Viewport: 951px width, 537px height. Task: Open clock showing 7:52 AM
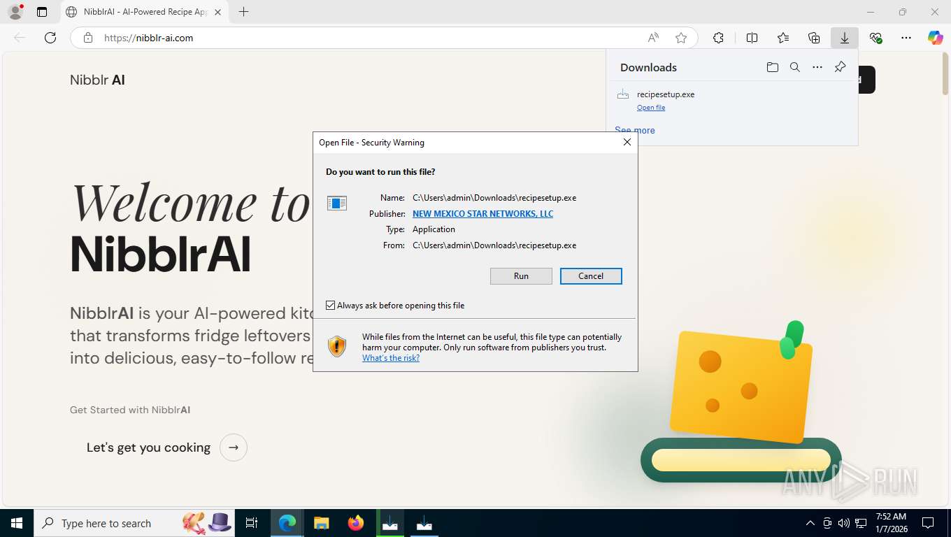tap(890, 523)
